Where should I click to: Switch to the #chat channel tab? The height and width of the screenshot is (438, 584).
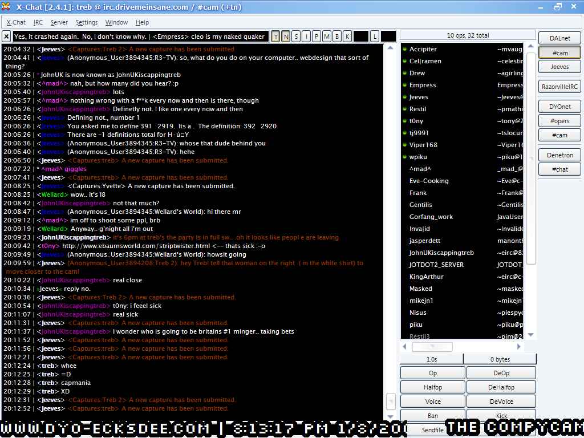tap(559, 169)
